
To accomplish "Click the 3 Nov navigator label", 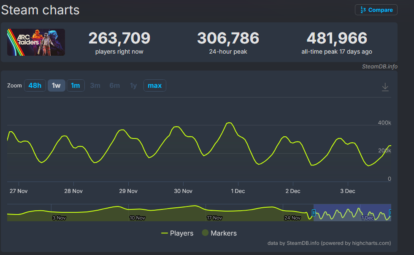I will click(59, 218).
